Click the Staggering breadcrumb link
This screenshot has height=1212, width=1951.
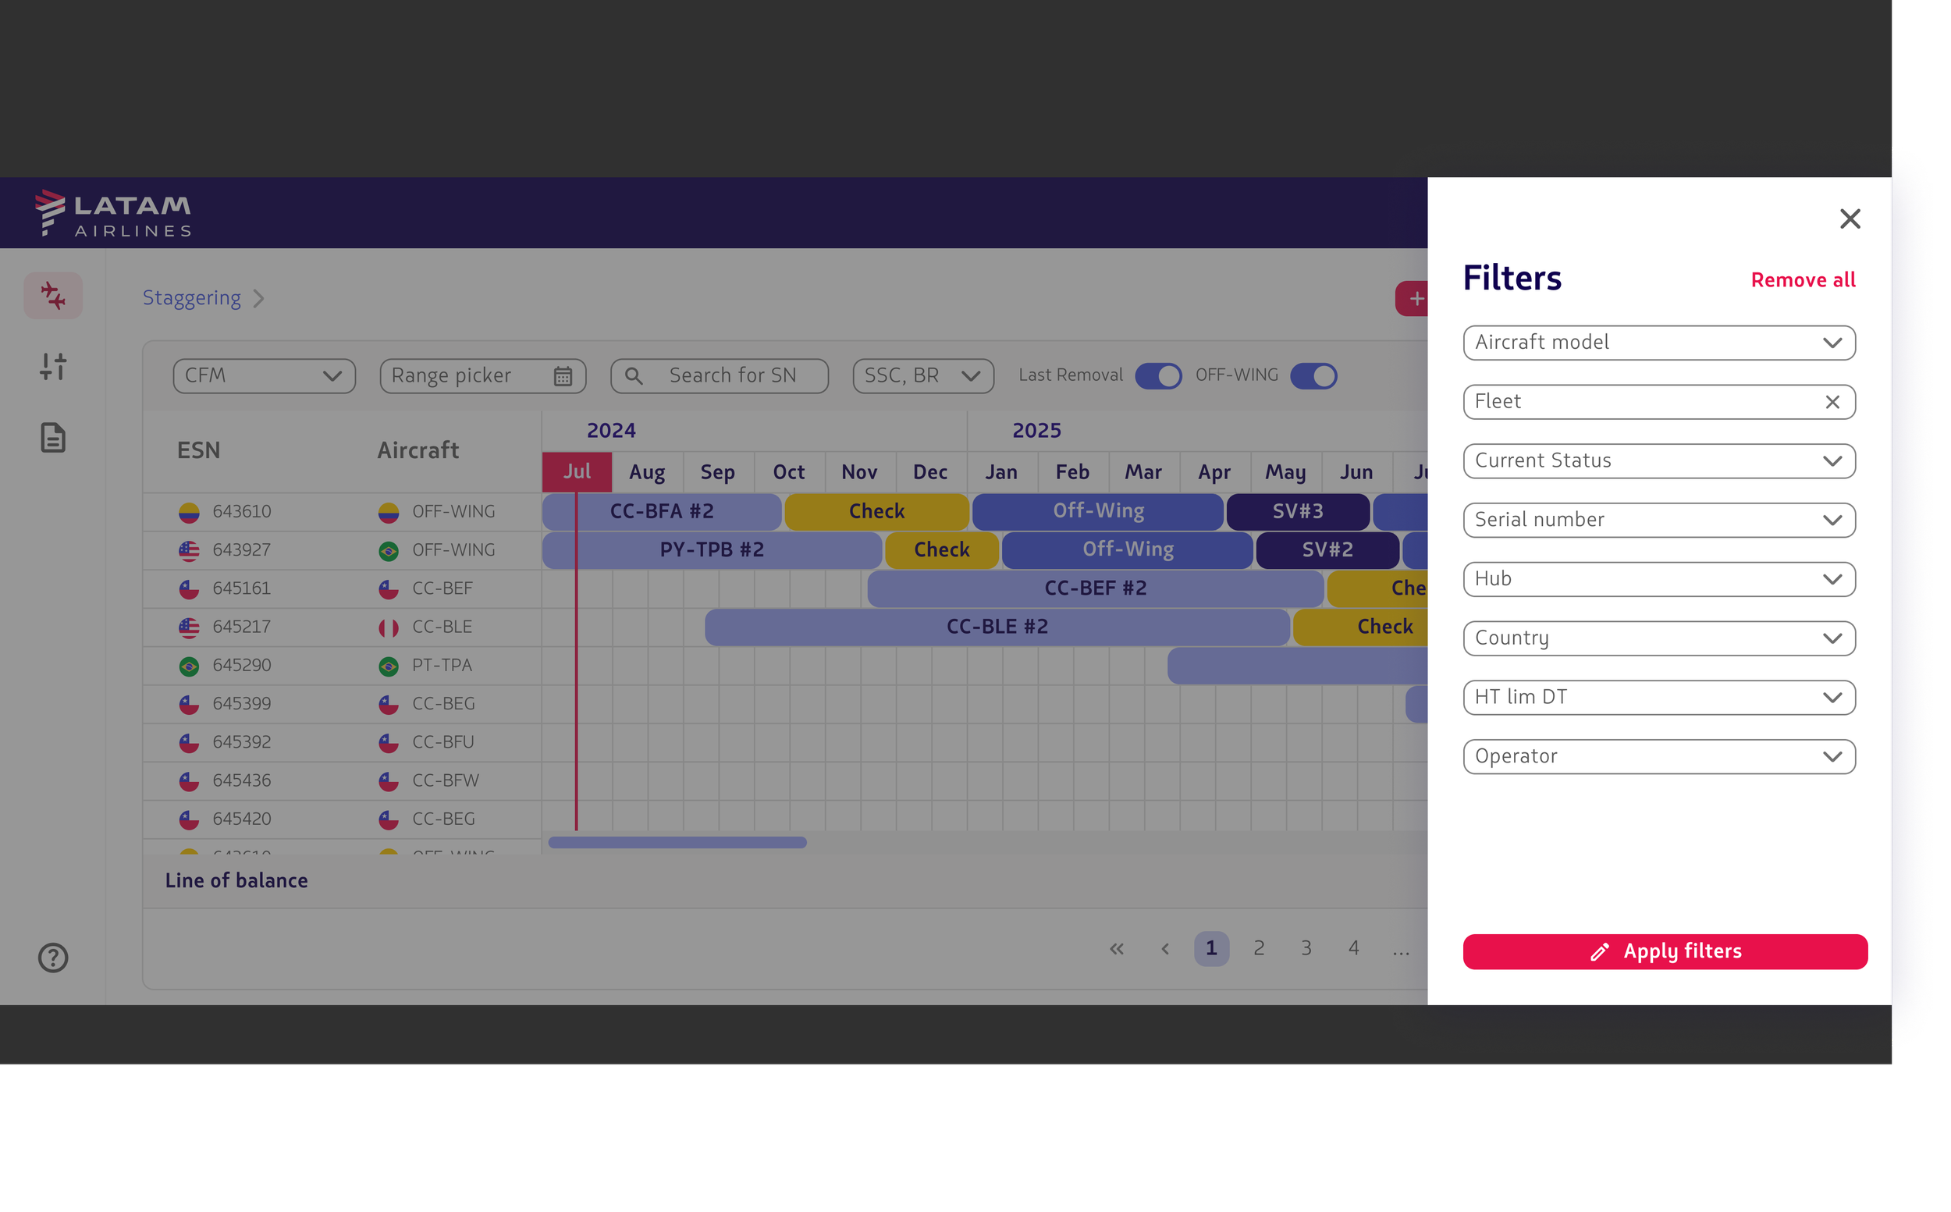click(191, 298)
